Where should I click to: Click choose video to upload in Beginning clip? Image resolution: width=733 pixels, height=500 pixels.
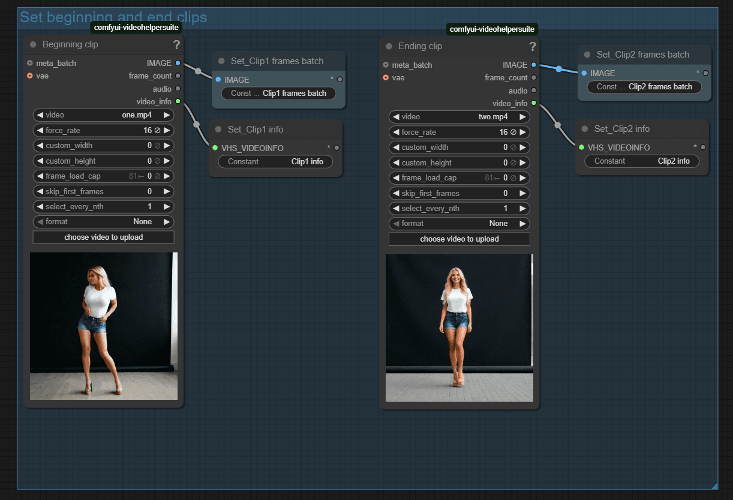point(103,237)
